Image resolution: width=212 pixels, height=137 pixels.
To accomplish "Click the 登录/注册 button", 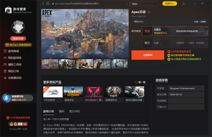I will 18,39.
